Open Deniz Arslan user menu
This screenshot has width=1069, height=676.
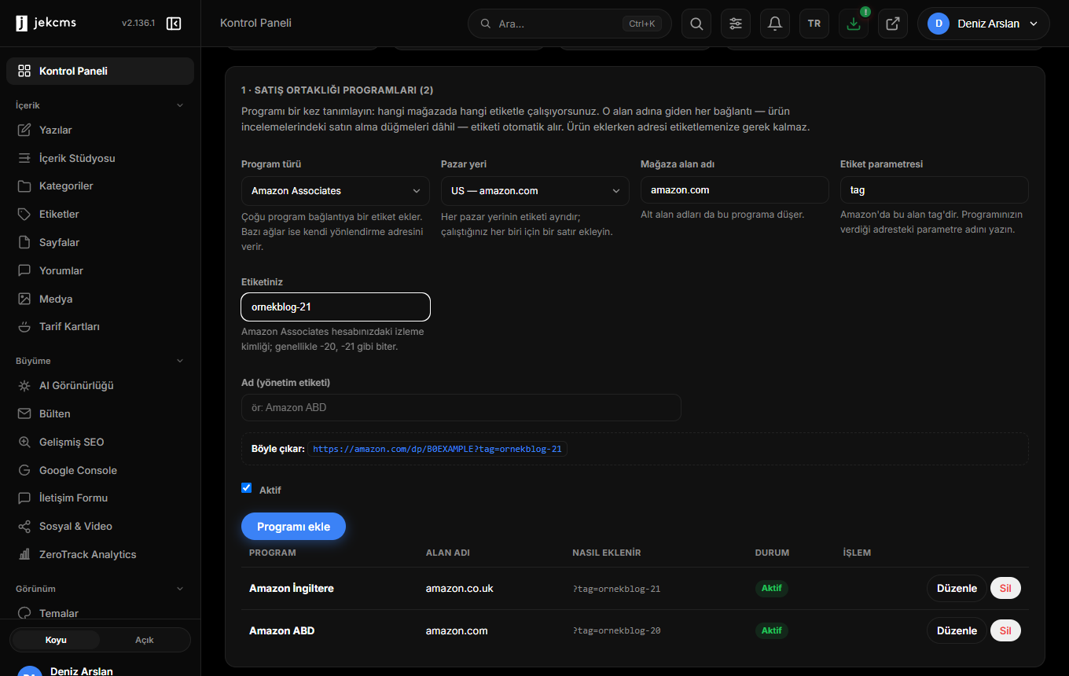coord(983,24)
